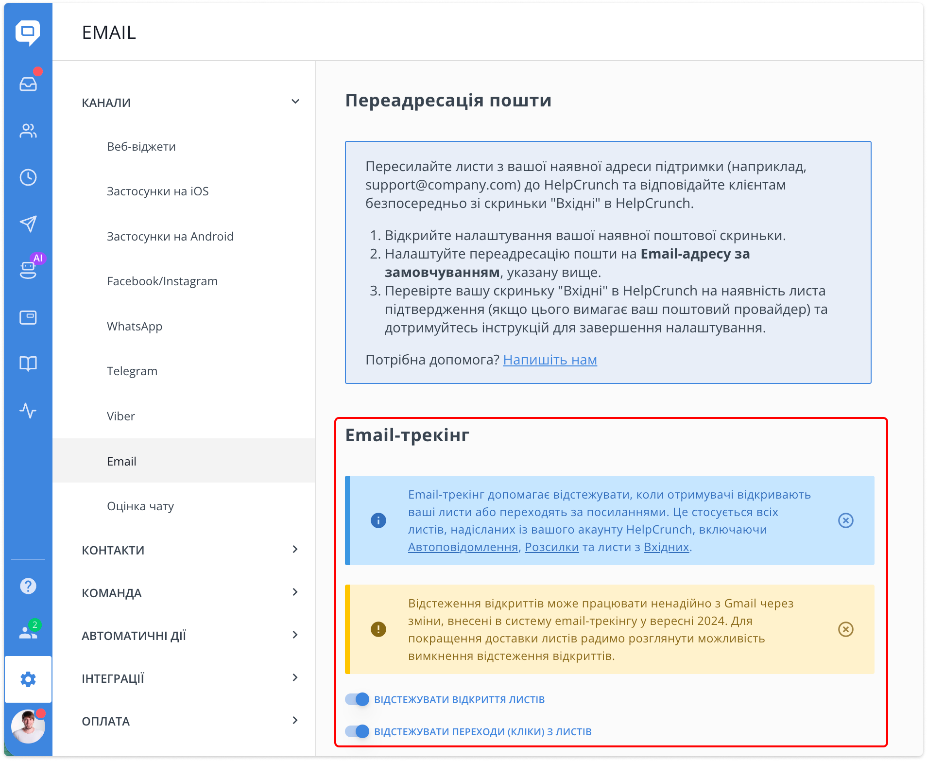Dismiss the yellow Gmail tracking warning
Viewport: 927px width, 761px height.
(845, 629)
